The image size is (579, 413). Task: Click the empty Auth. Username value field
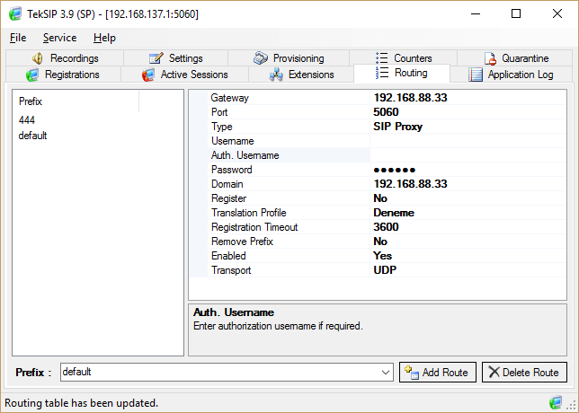pos(468,154)
